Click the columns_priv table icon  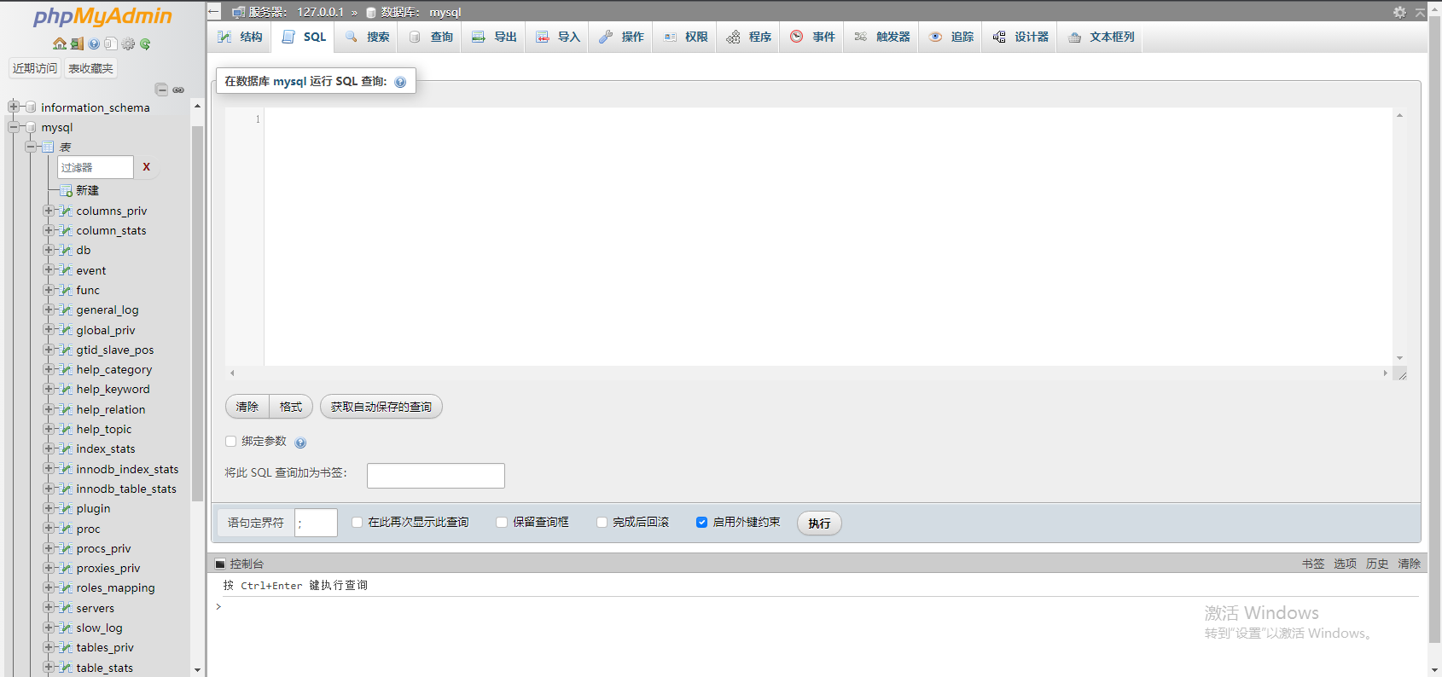coord(66,211)
